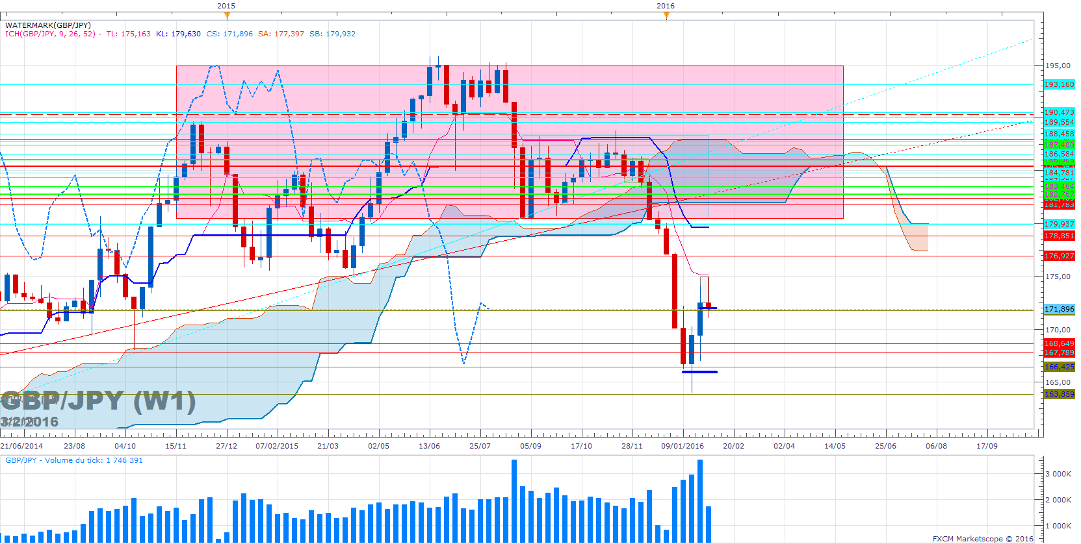Screen dimensions: 1081x544
Task: Click the 3 000K volume axis tick
Action: tap(1059, 474)
